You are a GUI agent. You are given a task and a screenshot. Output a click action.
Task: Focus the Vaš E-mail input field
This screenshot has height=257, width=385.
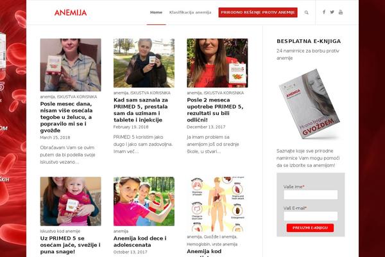click(311, 216)
